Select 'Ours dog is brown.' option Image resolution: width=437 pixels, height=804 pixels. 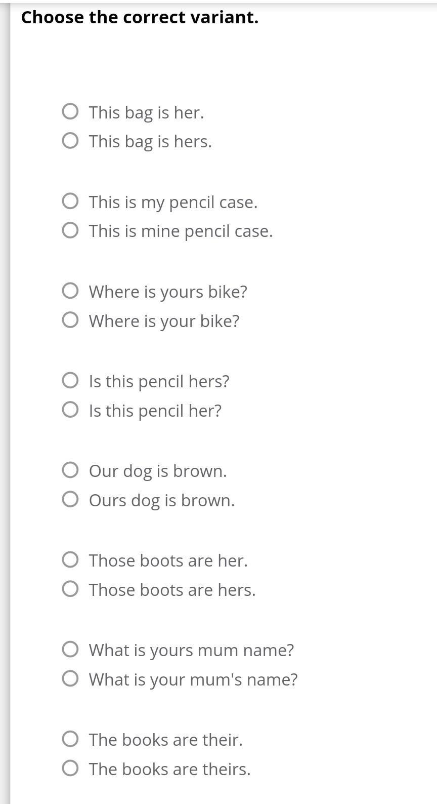(x=70, y=499)
